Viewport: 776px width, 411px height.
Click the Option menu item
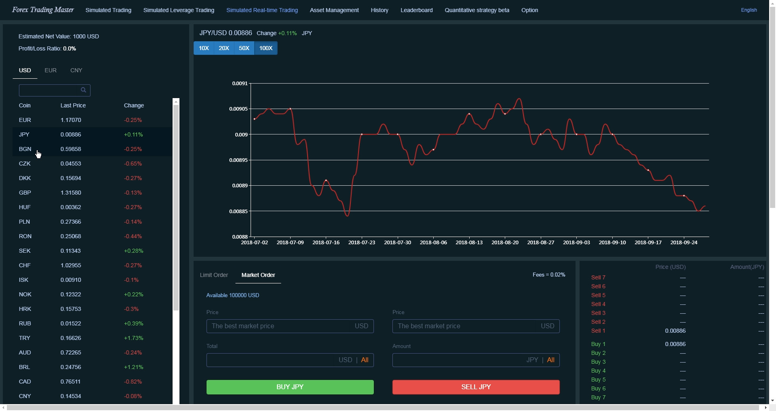point(529,10)
